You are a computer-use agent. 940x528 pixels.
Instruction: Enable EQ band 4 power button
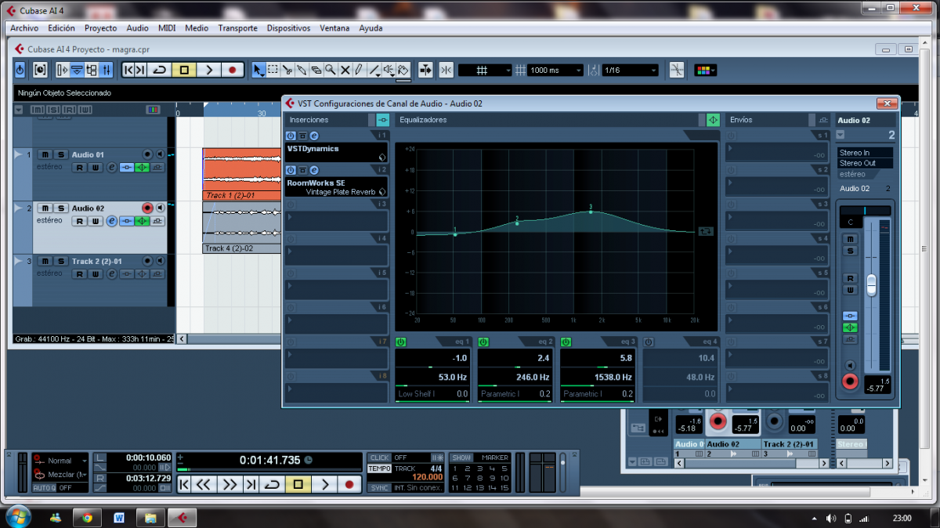coord(649,342)
